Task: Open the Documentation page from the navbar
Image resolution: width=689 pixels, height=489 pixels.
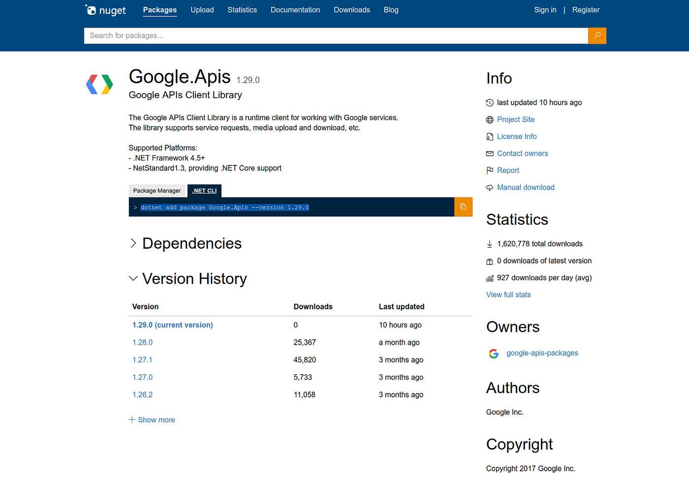Action: [295, 10]
